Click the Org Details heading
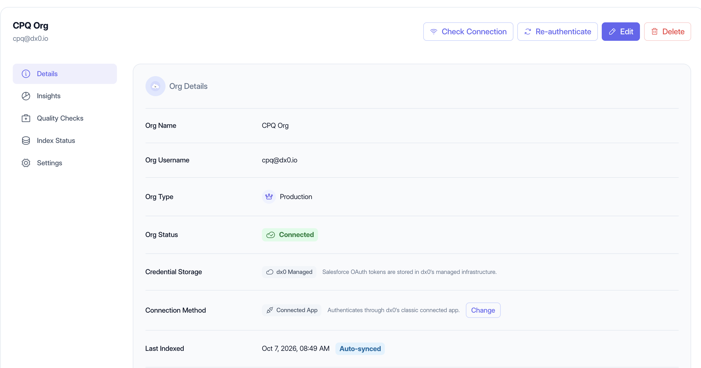701x368 pixels. click(x=188, y=86)
